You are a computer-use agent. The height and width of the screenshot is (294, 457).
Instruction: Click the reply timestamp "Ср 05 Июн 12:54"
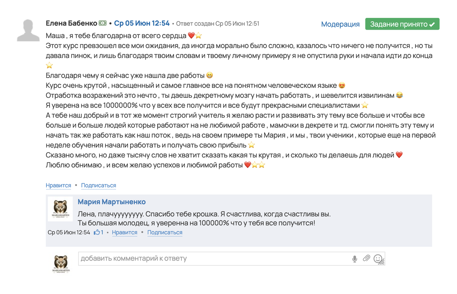[x=69, y=232]
